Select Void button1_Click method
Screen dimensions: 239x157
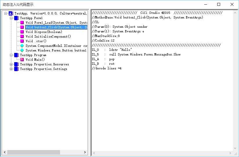tap(56, 27)
